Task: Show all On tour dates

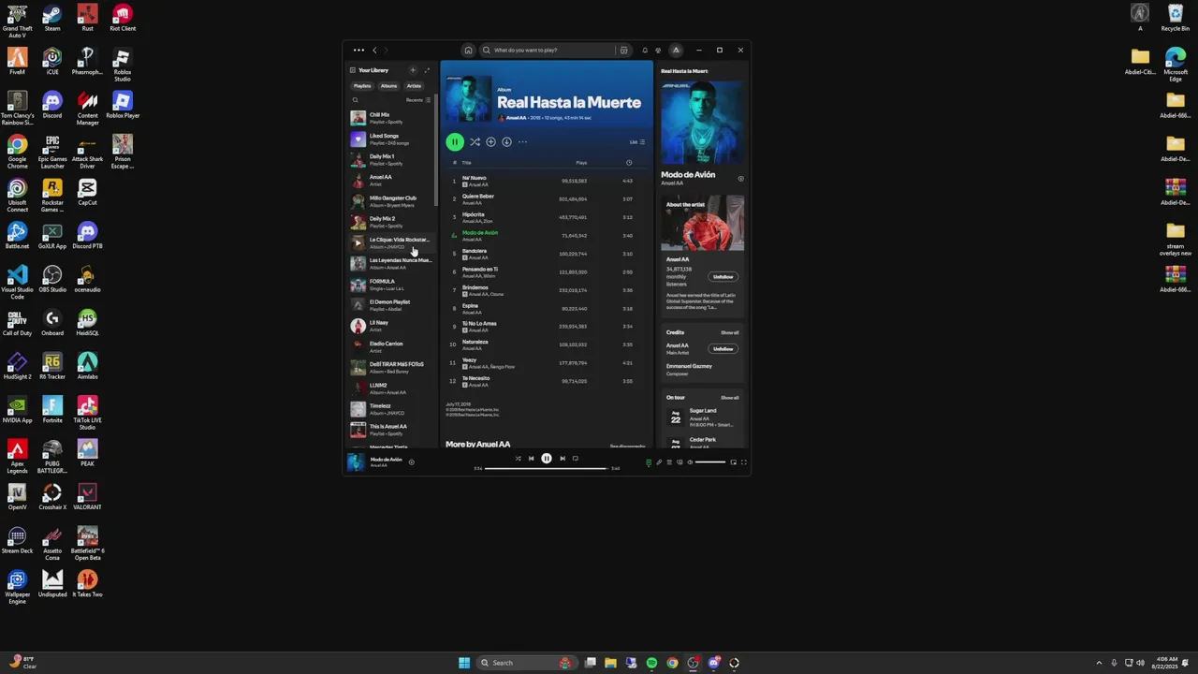Action: (729, 398)
